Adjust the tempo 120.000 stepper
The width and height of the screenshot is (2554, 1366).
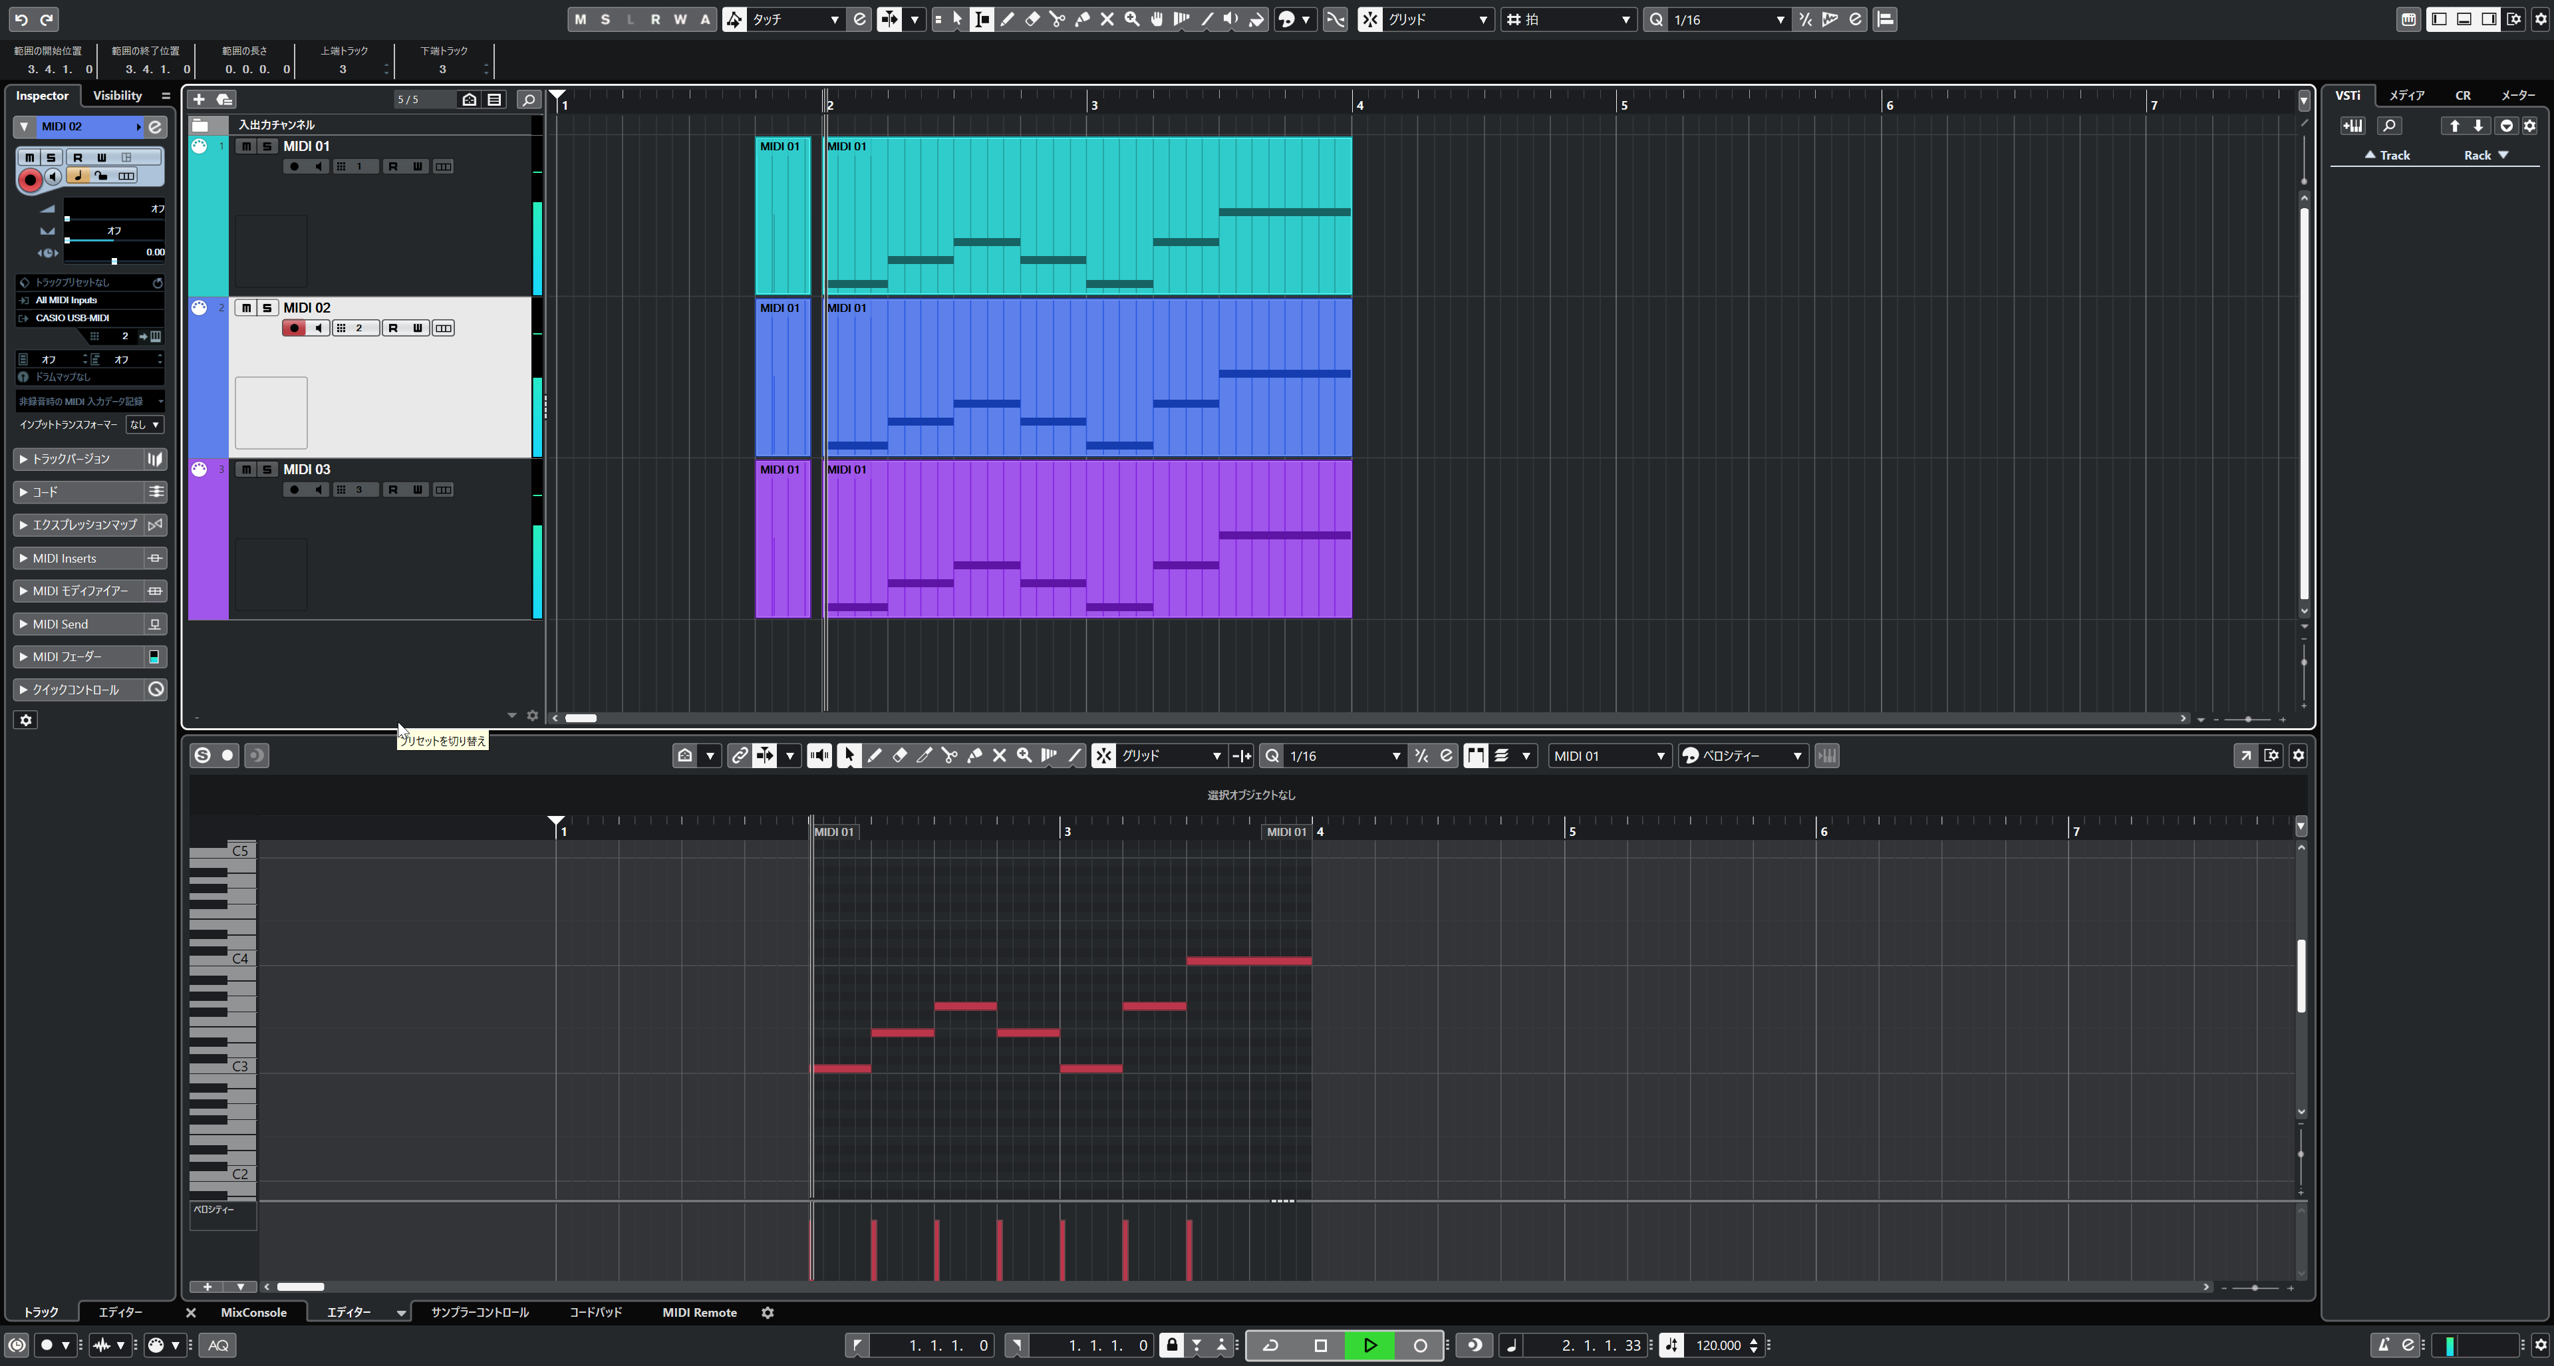coord(1753,1345)
